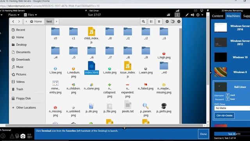
Task: Select p_pinfo.png file
Action: (164, 108)
